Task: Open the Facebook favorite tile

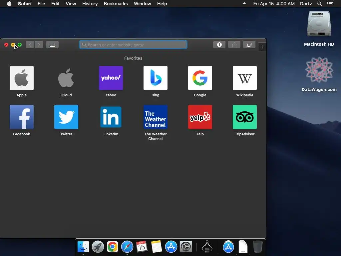Action: (x=22, y=117)
